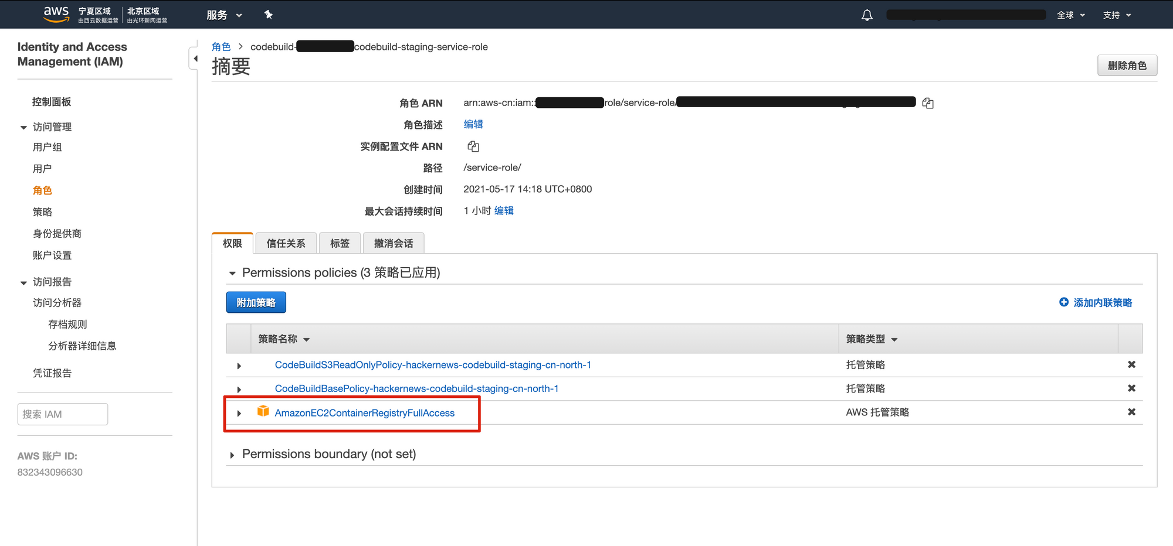Open the notifications bell

pos(867,15)
